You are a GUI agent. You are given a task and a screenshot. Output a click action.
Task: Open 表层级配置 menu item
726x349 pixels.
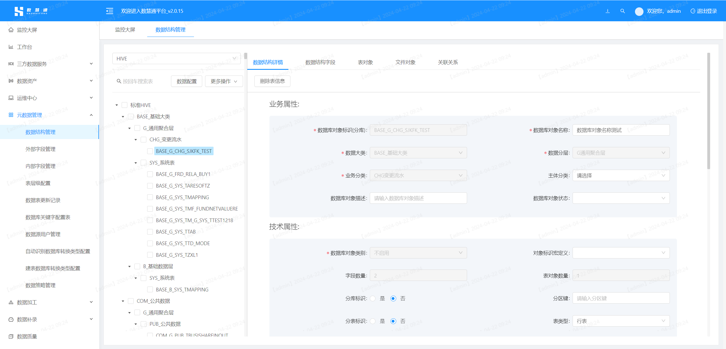tap(38, 183)
